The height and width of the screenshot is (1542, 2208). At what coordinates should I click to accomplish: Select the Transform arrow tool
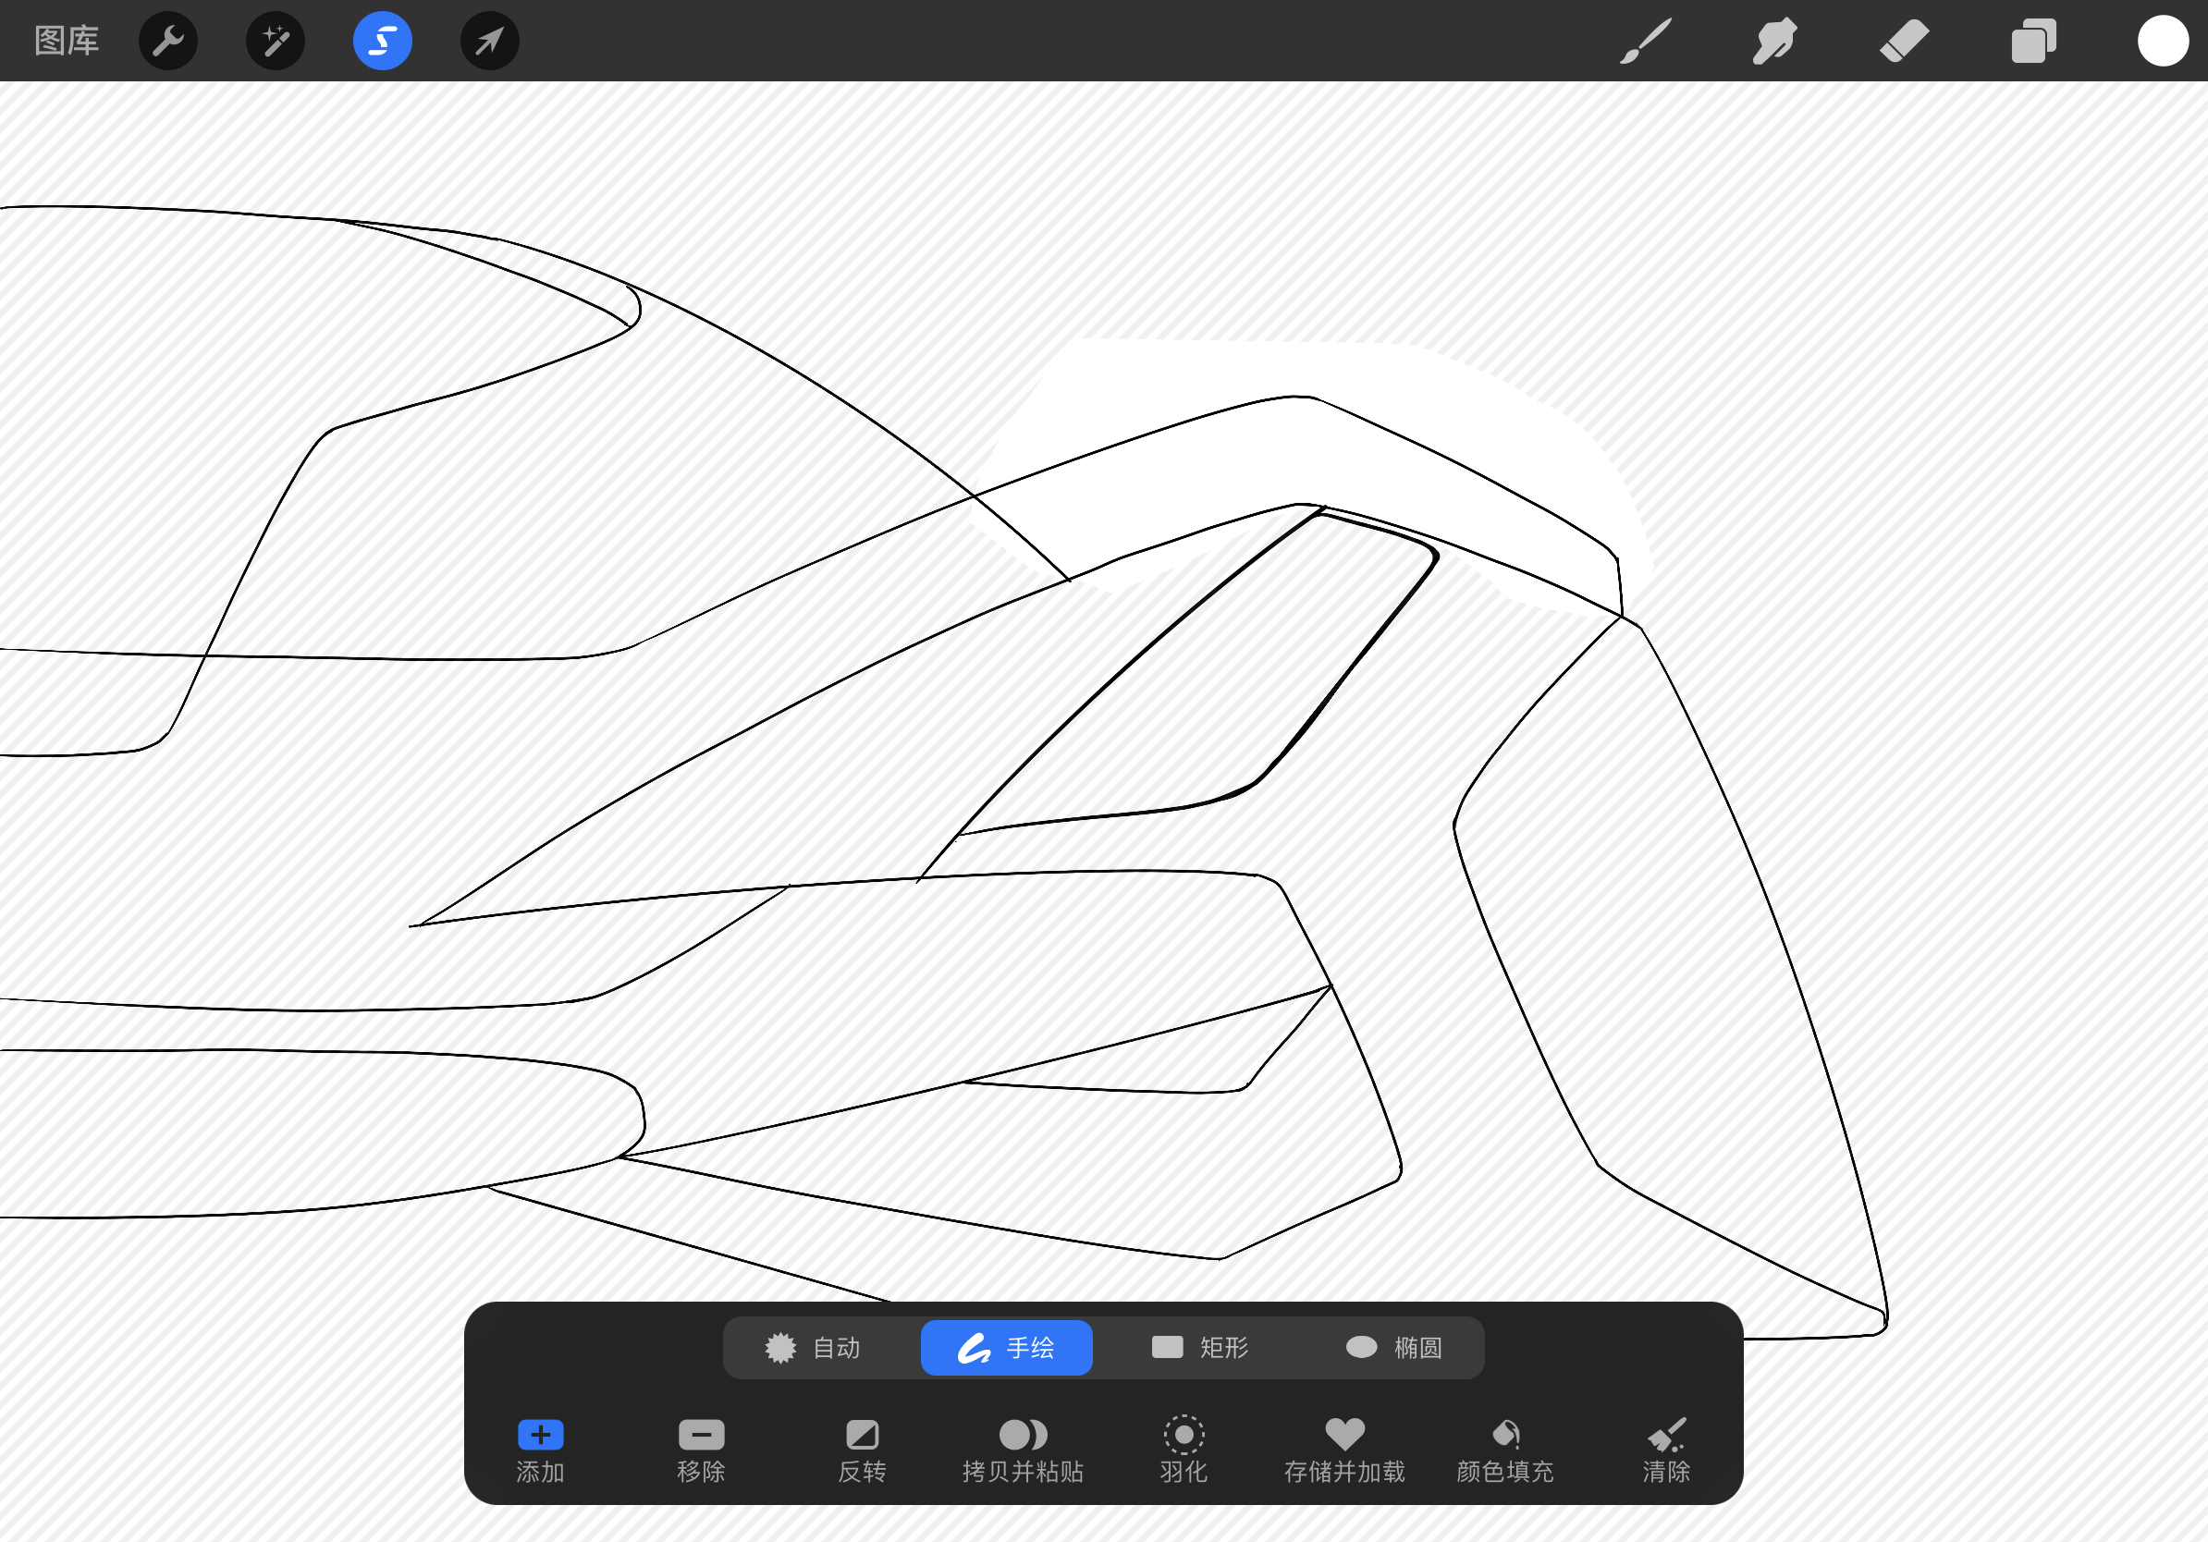tap(488, 41)
